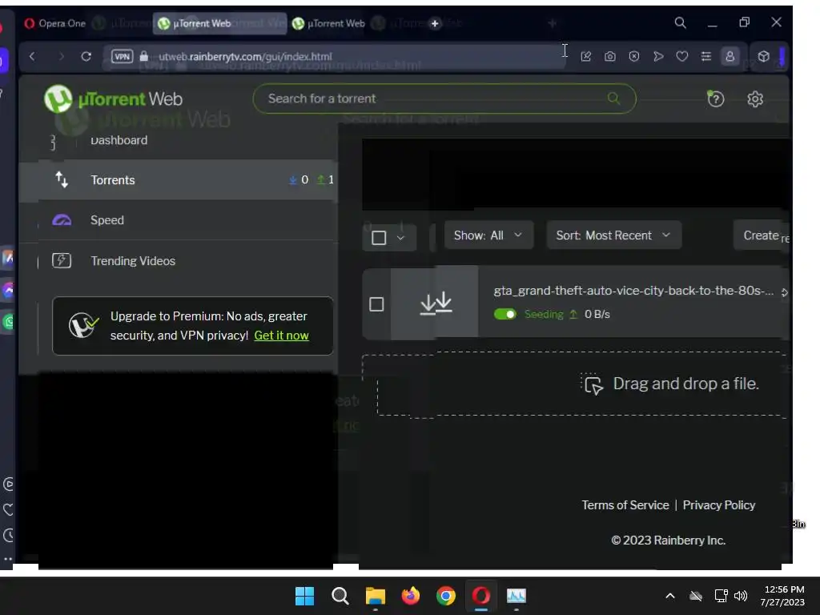Open Opera easy setup sliders icon
820x615 pixels.
(x=706, y=57)
